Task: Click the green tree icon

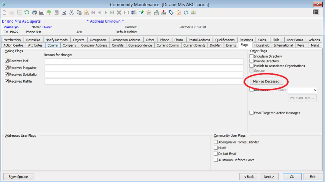Action: pos(49,13)
